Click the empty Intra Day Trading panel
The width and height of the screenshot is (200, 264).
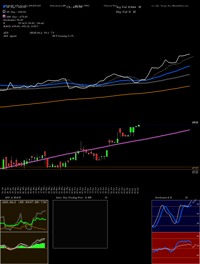click(80, 224)
